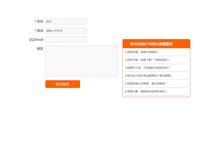Click the QQ/Email label text
Screen dimensions: 217x153
pyautogui.click(x=36, y=40)
